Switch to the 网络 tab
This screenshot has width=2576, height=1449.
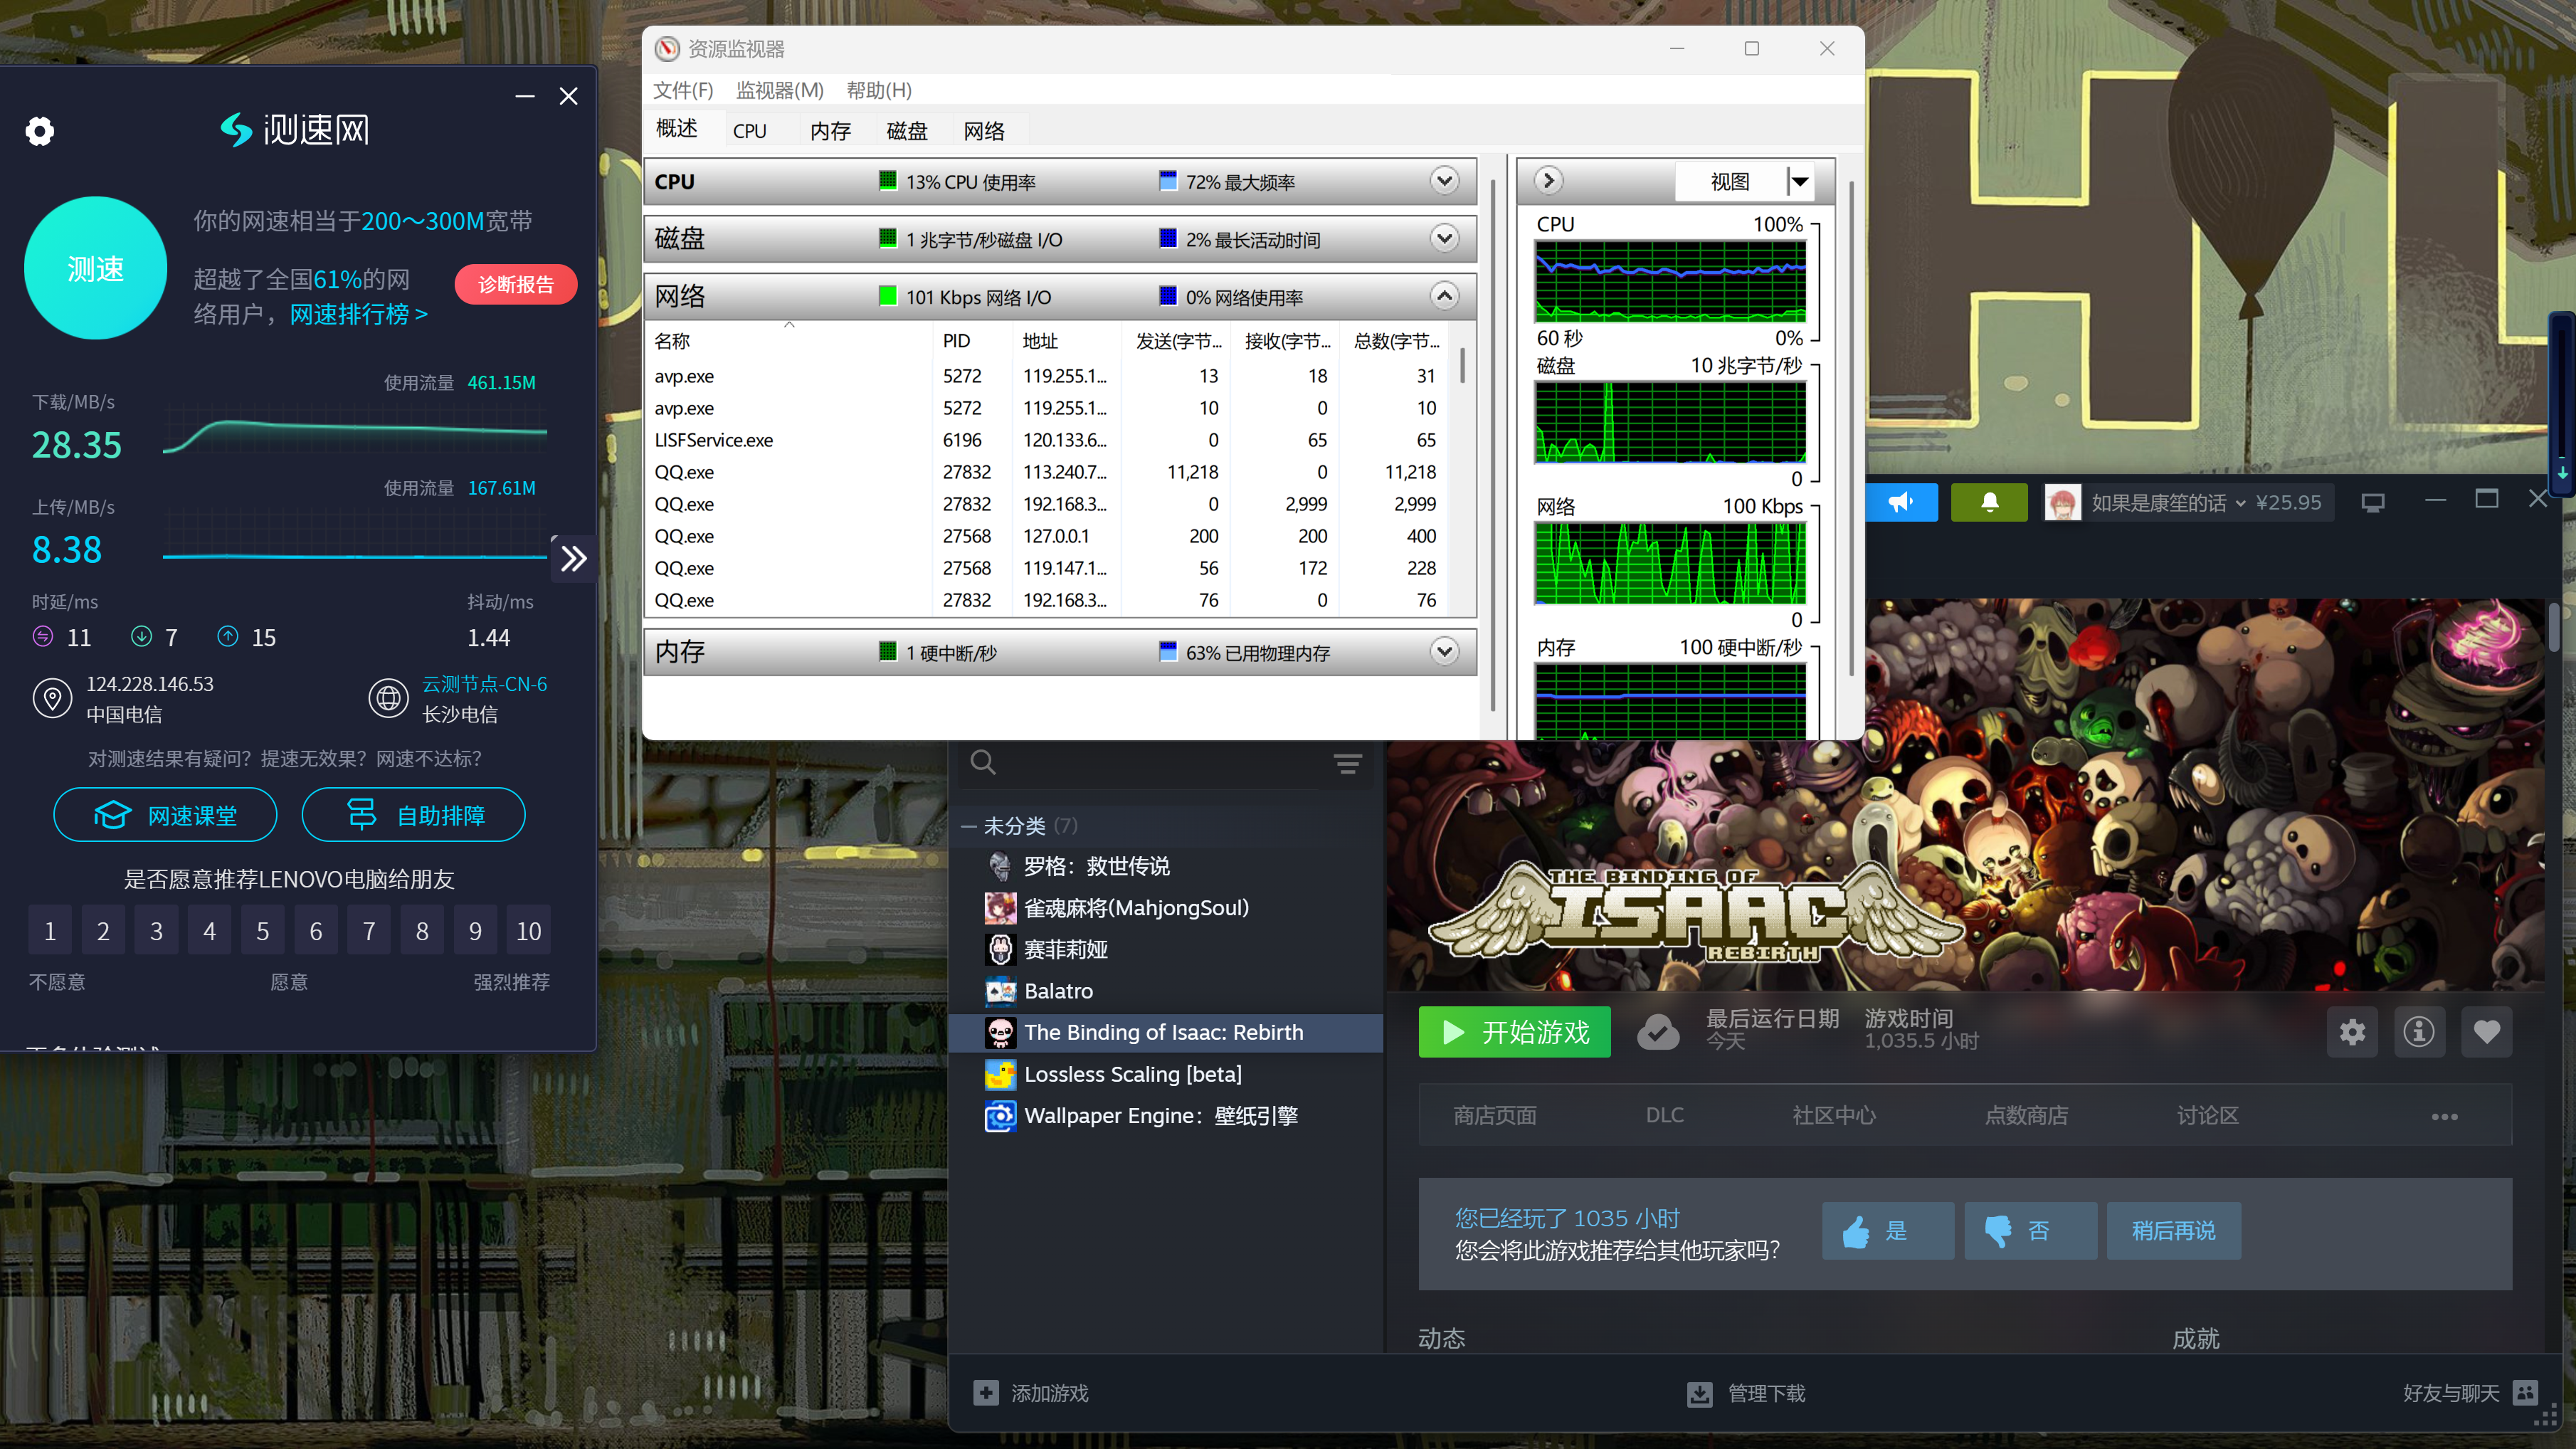[x=984, y=131]
